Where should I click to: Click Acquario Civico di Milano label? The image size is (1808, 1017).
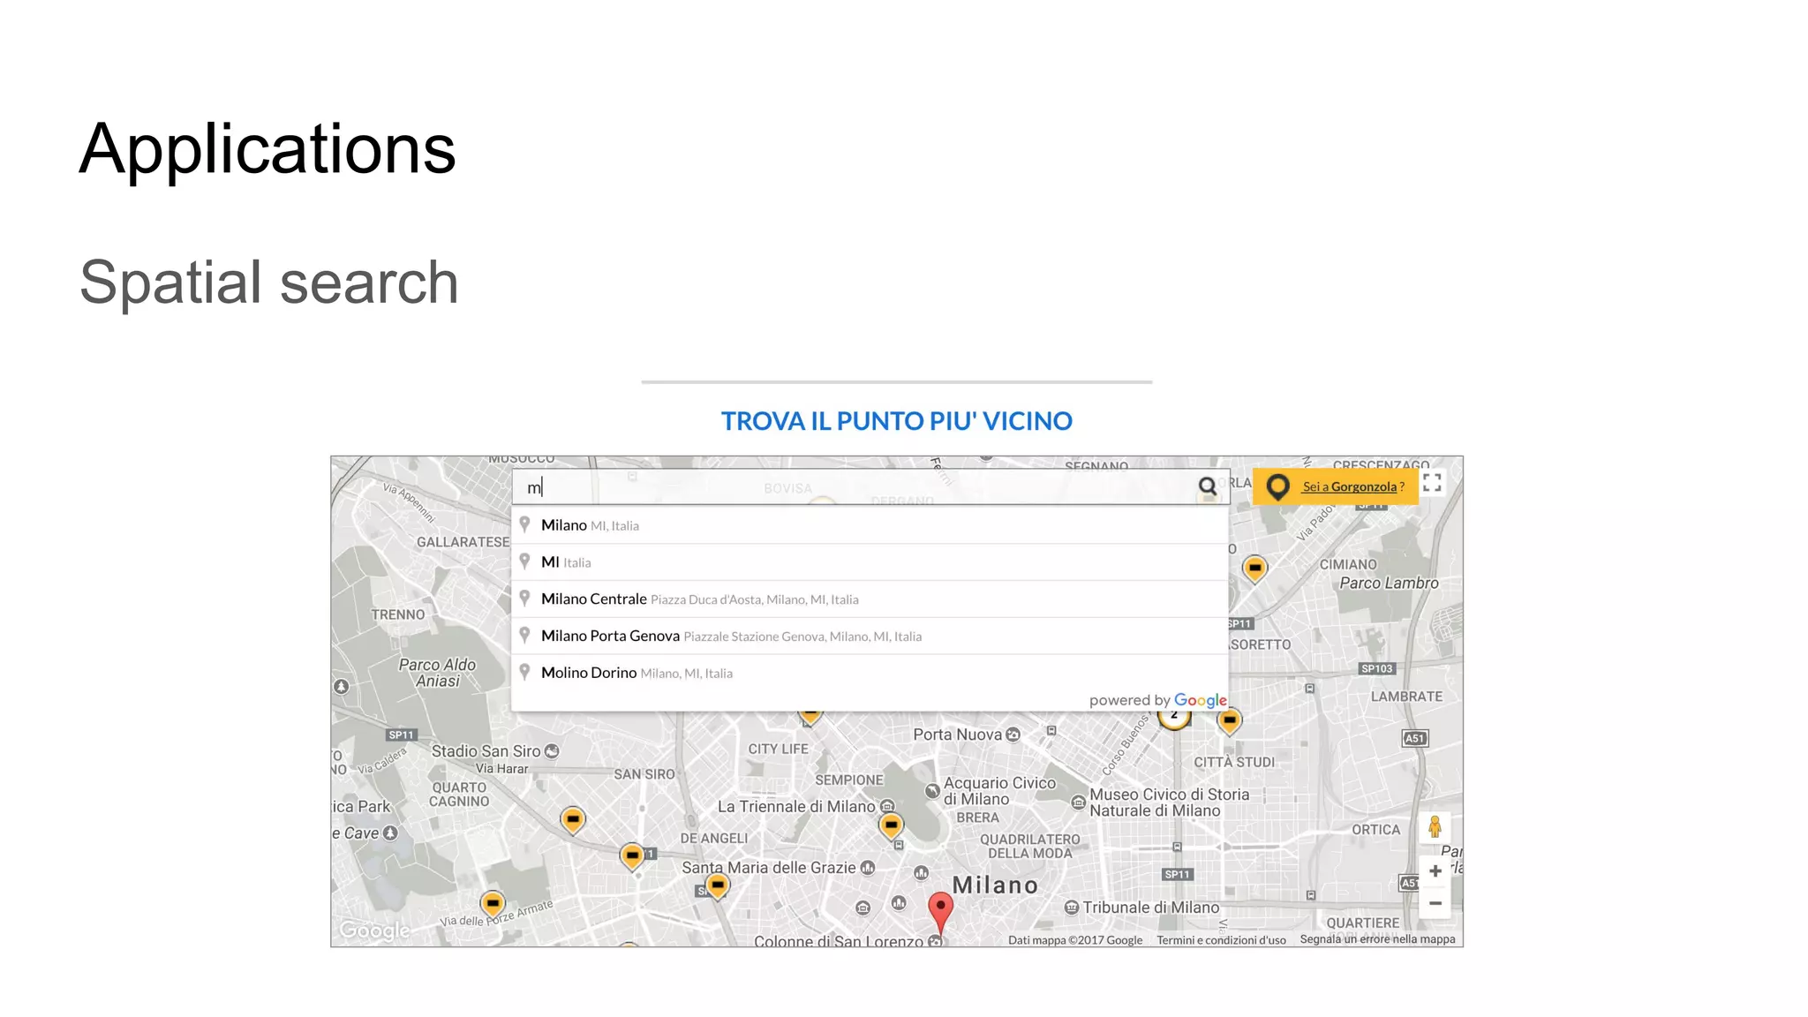click(999, 791)
